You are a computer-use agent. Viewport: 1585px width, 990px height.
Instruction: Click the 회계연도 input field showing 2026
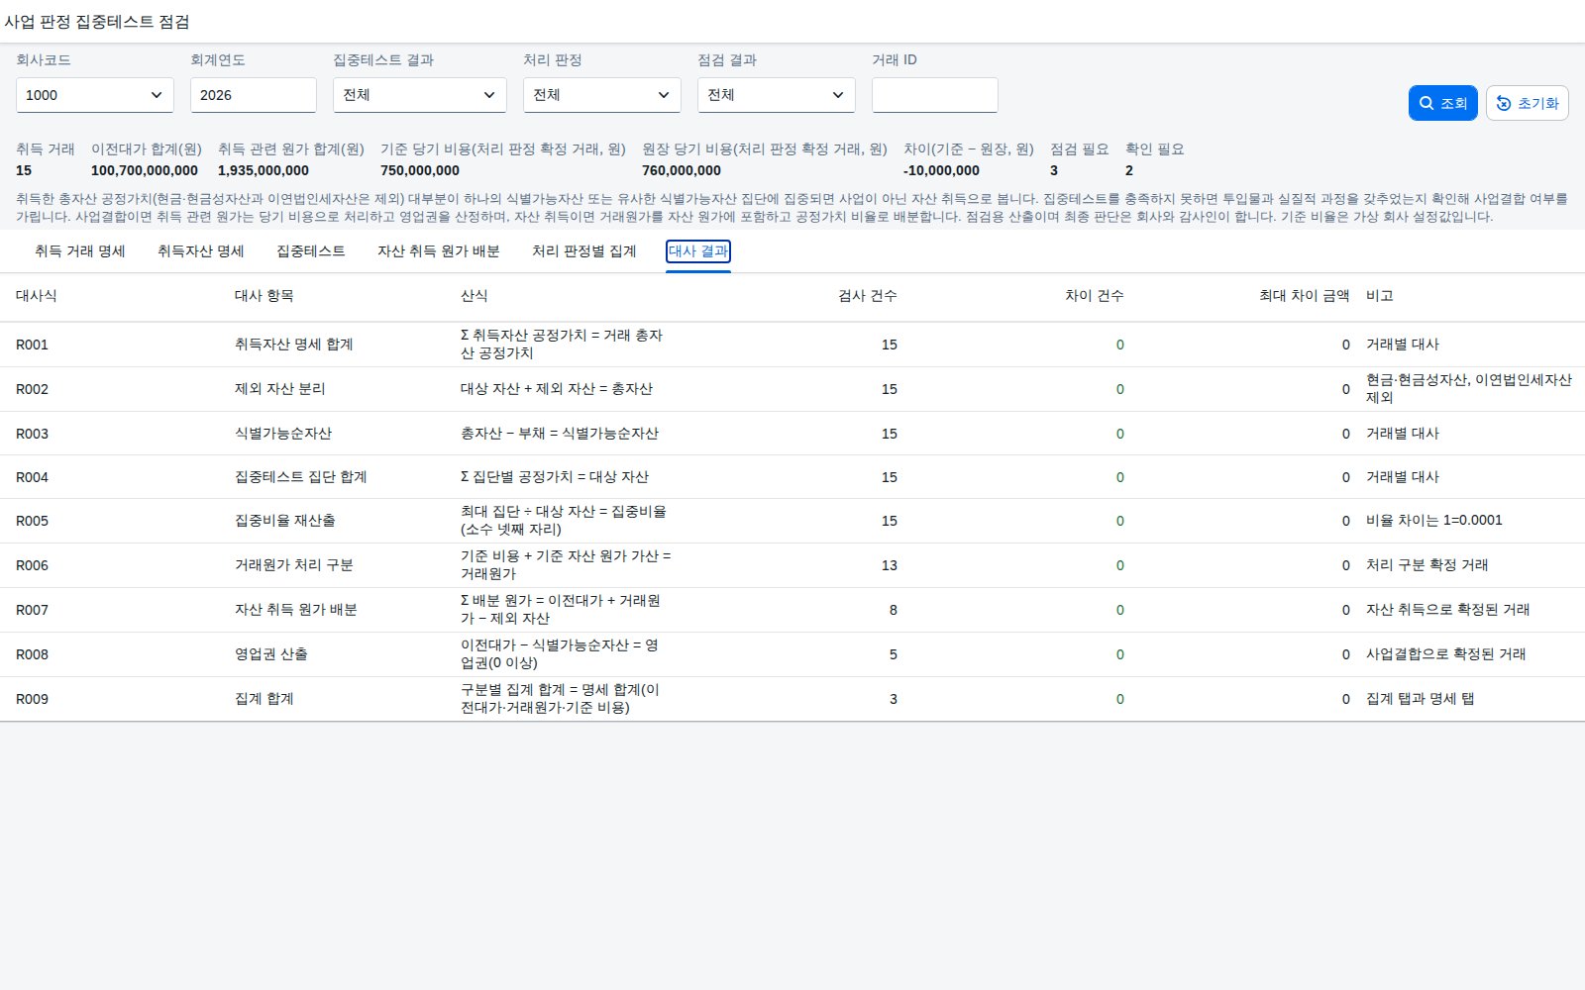(254, 95)
